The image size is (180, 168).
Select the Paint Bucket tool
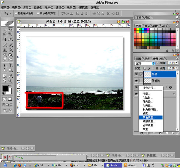pos(10,55)
